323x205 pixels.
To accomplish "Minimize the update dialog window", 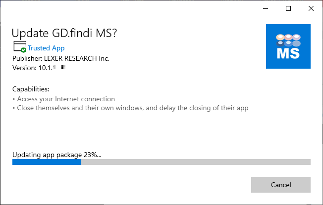I will point(265,8).
